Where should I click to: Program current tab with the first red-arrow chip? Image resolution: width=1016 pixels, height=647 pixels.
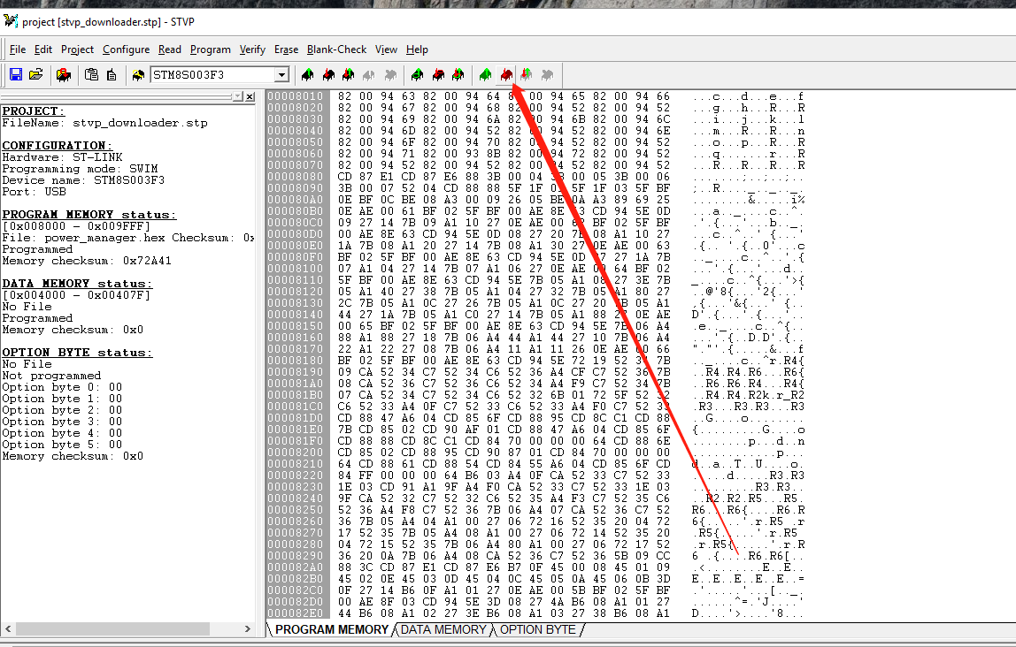pos(328,75)
